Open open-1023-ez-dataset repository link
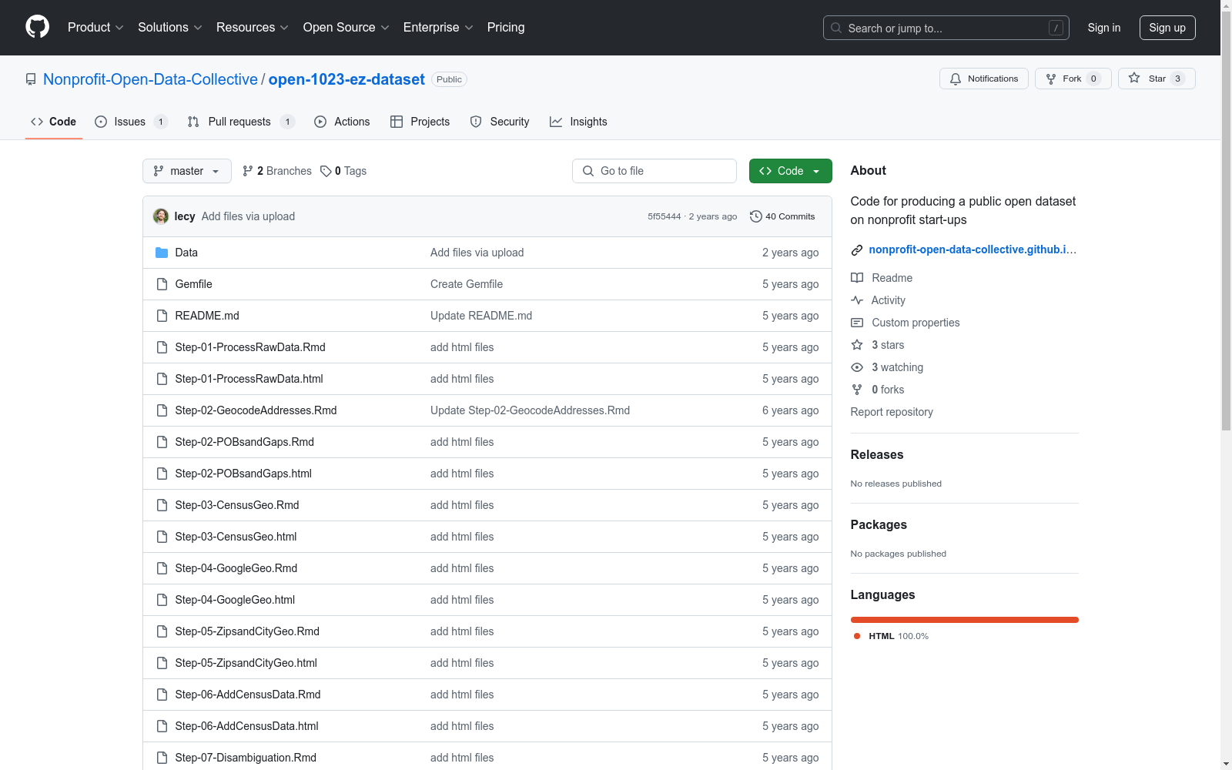 point(346,79)
